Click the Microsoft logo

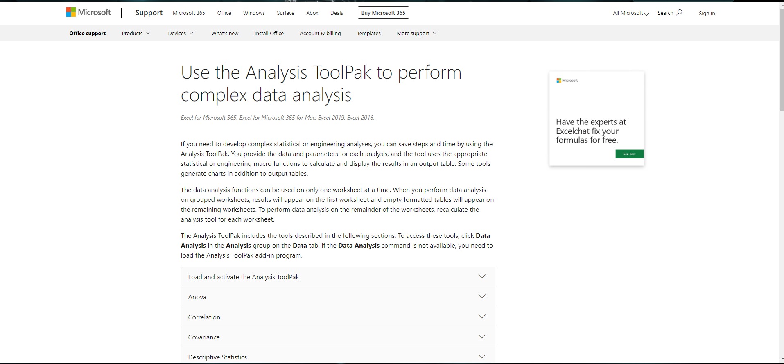(88, 13)
